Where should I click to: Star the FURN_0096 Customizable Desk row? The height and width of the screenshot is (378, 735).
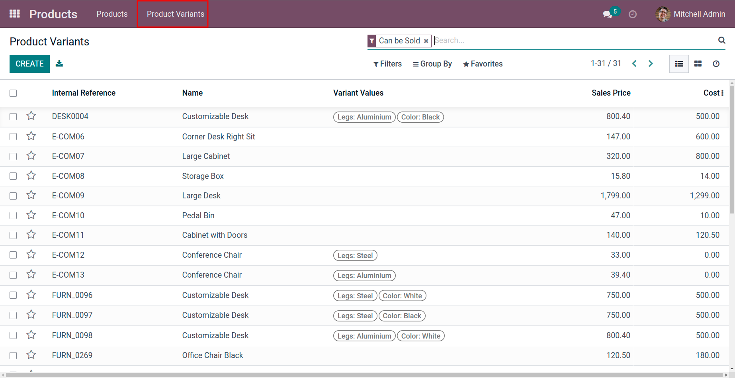(x=31, y=295)
